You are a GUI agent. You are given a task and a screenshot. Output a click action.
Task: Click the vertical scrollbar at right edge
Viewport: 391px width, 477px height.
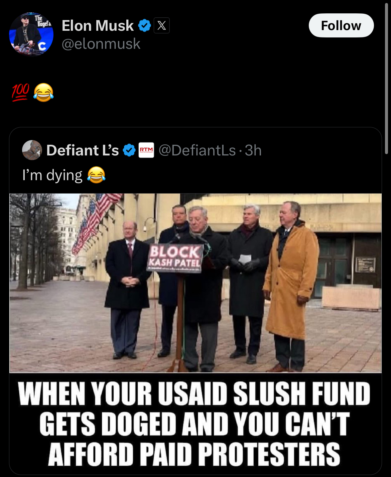click(x=387, y=78)
